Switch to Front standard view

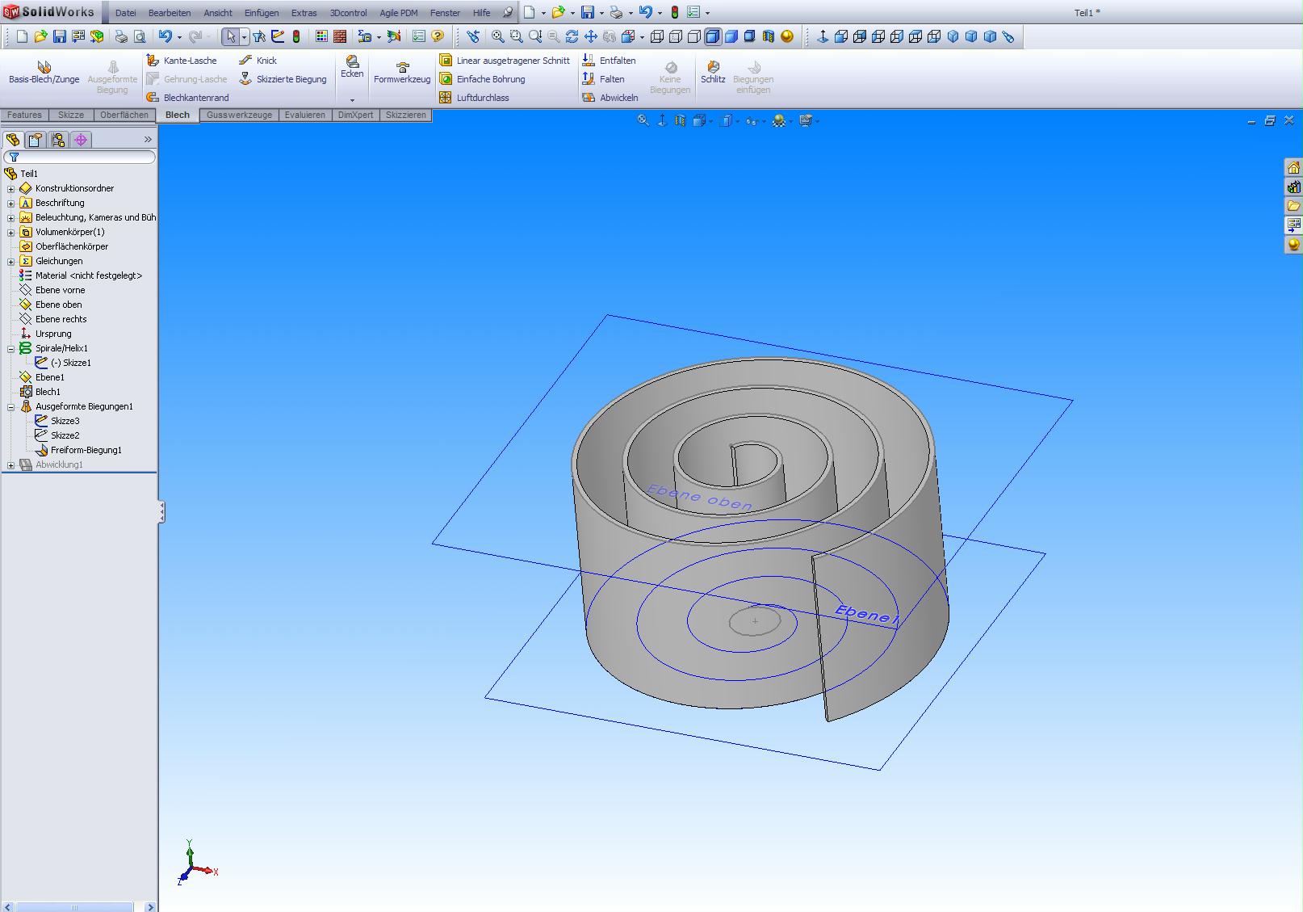[841, 36]
